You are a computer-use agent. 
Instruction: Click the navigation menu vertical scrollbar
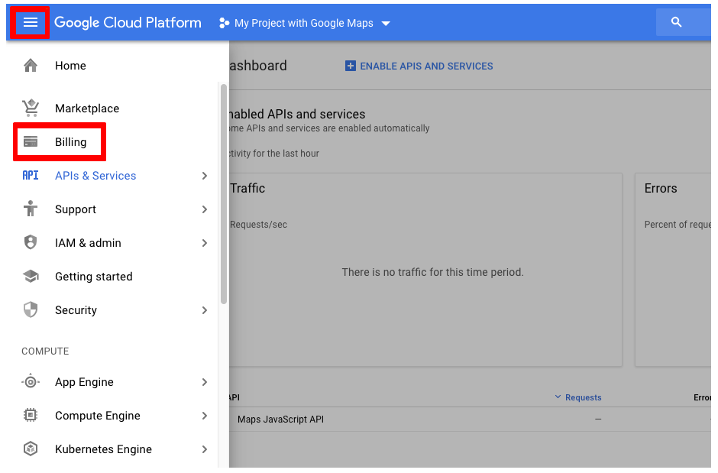pyautogui.click(x=224, y=194)
